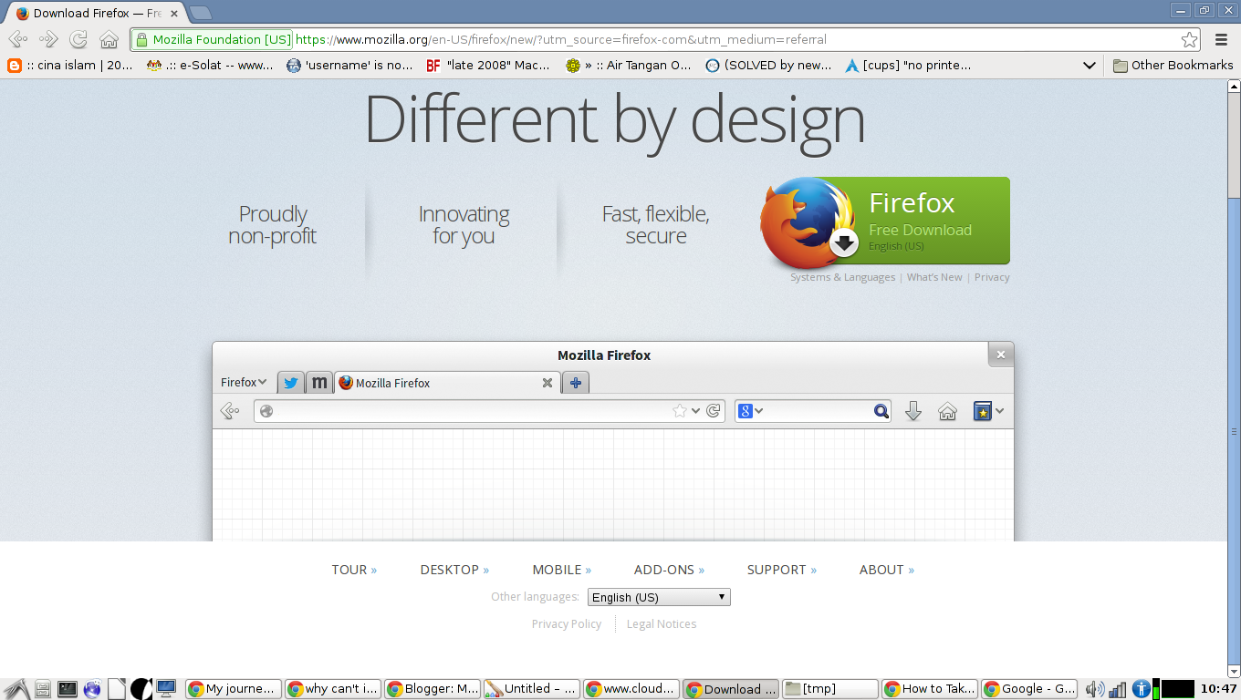Open 'cina islam' bookmark

[x=70, y=66]
